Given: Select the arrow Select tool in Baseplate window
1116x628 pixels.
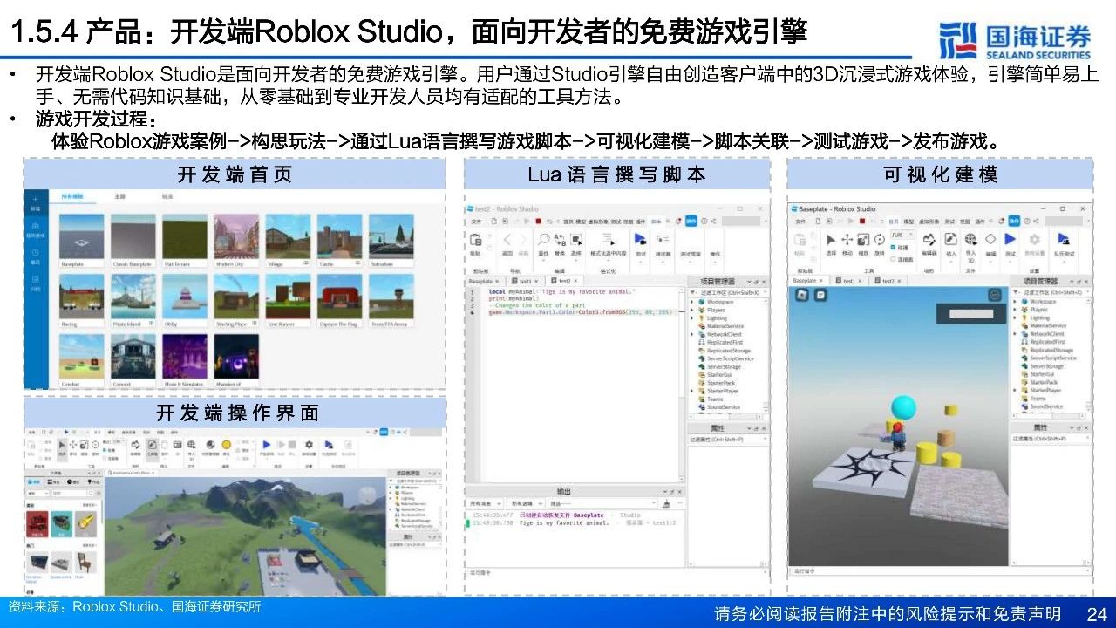Looking at the screenshot, I should pos(830,239).
